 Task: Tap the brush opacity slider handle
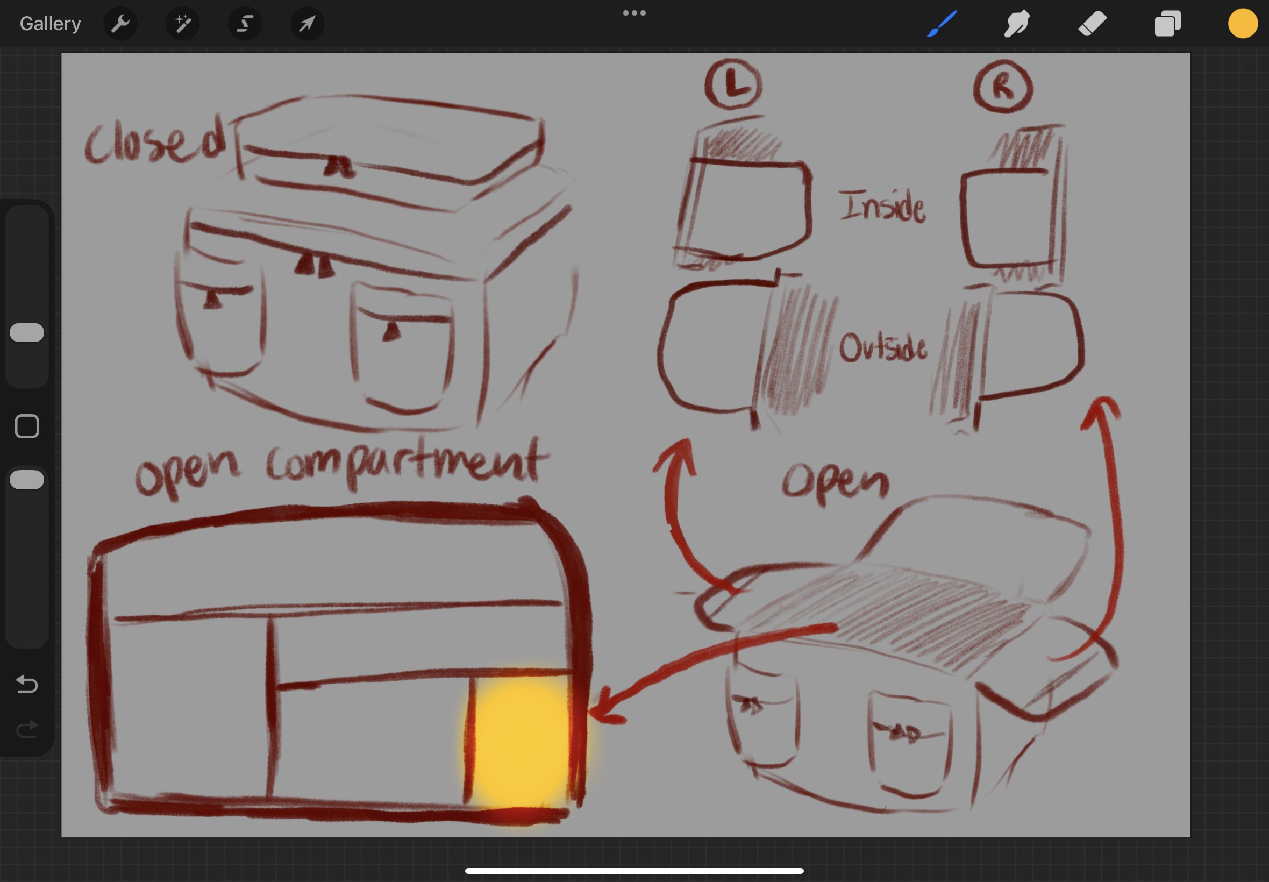coord(27,480)
